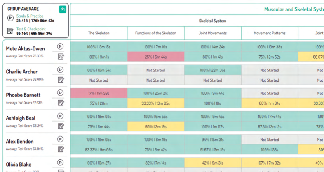Open Olivia Blake's student name
Image resolution: width=324 pixels, height=172 pixels.
(x=19, y=165)
